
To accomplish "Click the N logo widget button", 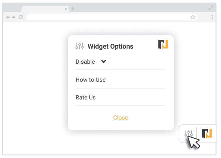I will (207, 134).
